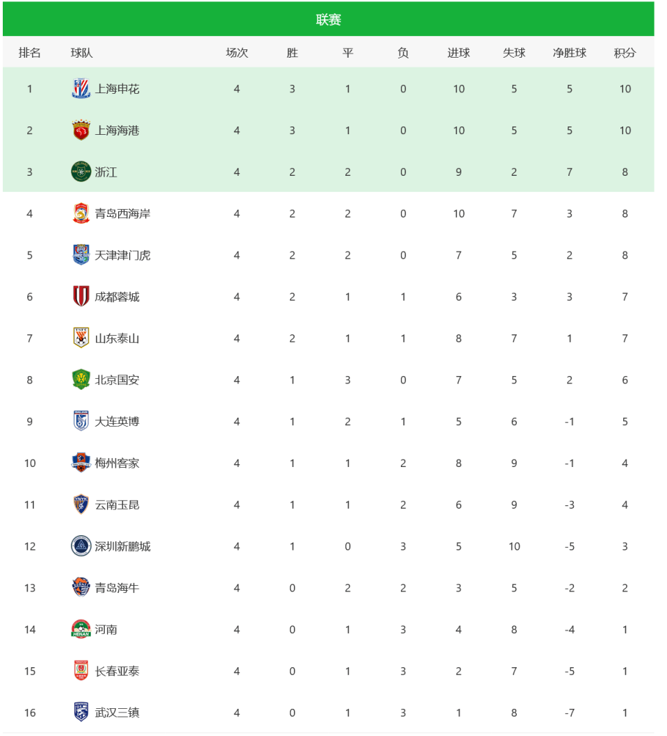Click the 山东泰山 team badge
The height and width of the screenshot is (736, 667).
81,338
